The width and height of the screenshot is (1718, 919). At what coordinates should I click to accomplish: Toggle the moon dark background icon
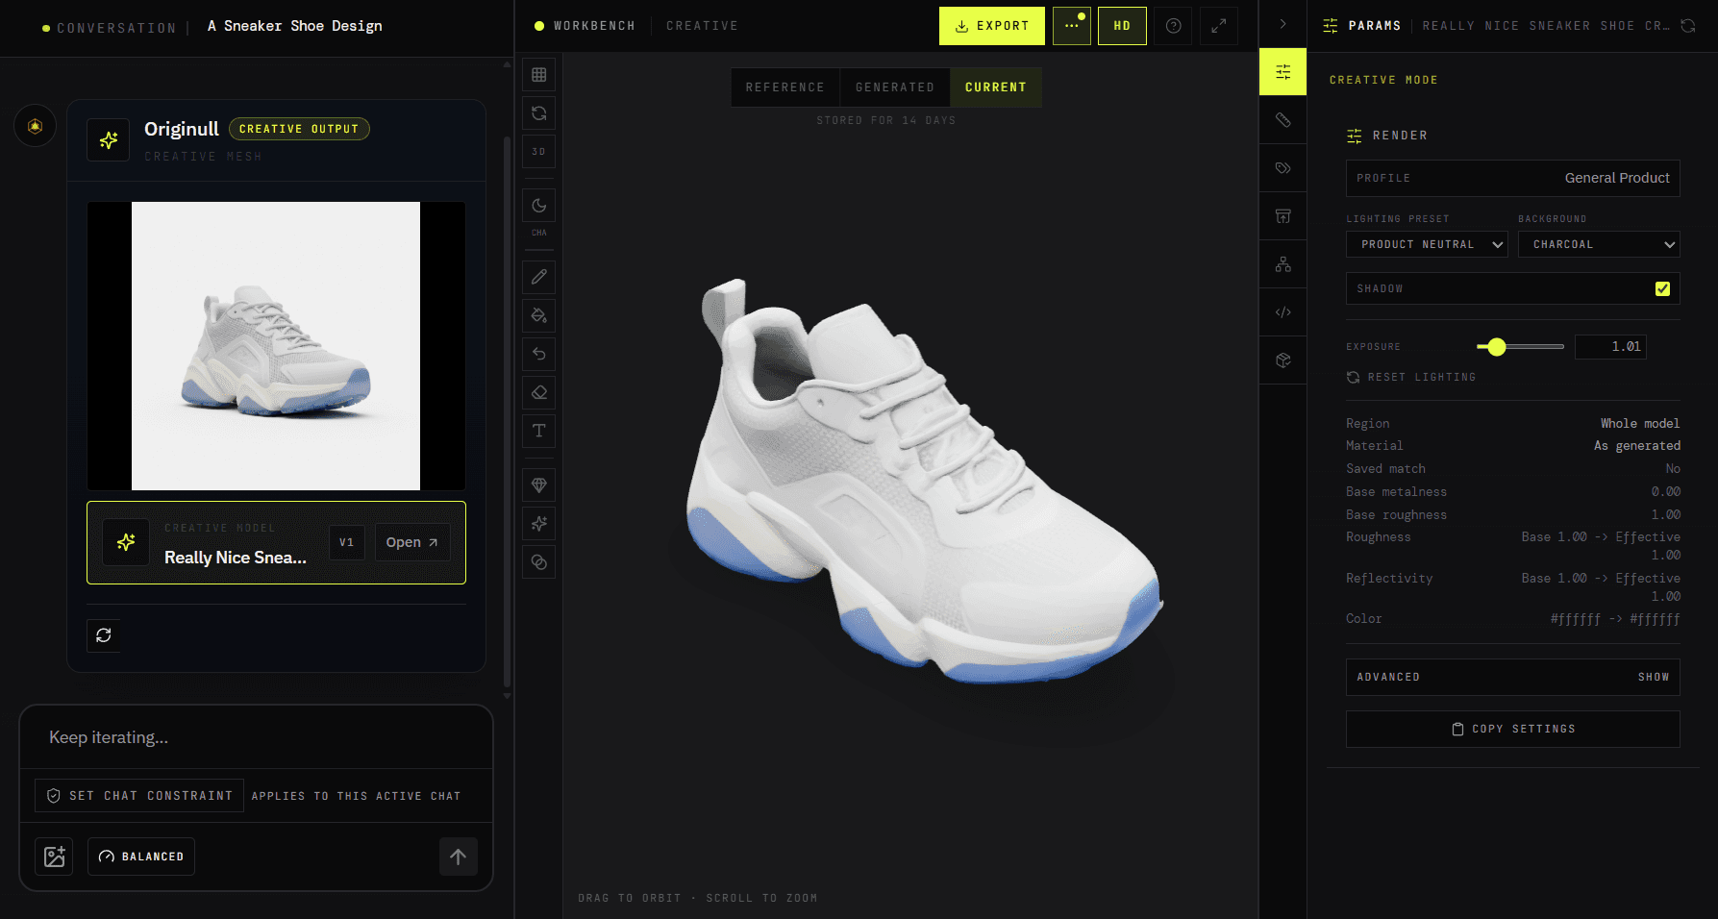(x=539, y=205)
